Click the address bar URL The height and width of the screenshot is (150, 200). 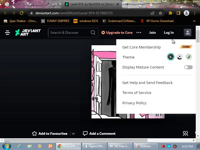(74, 13)
